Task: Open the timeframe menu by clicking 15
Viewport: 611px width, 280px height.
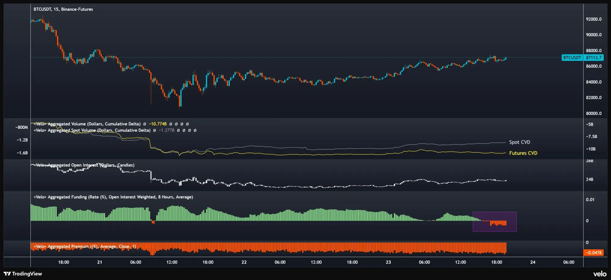Action: pos(56,9)
